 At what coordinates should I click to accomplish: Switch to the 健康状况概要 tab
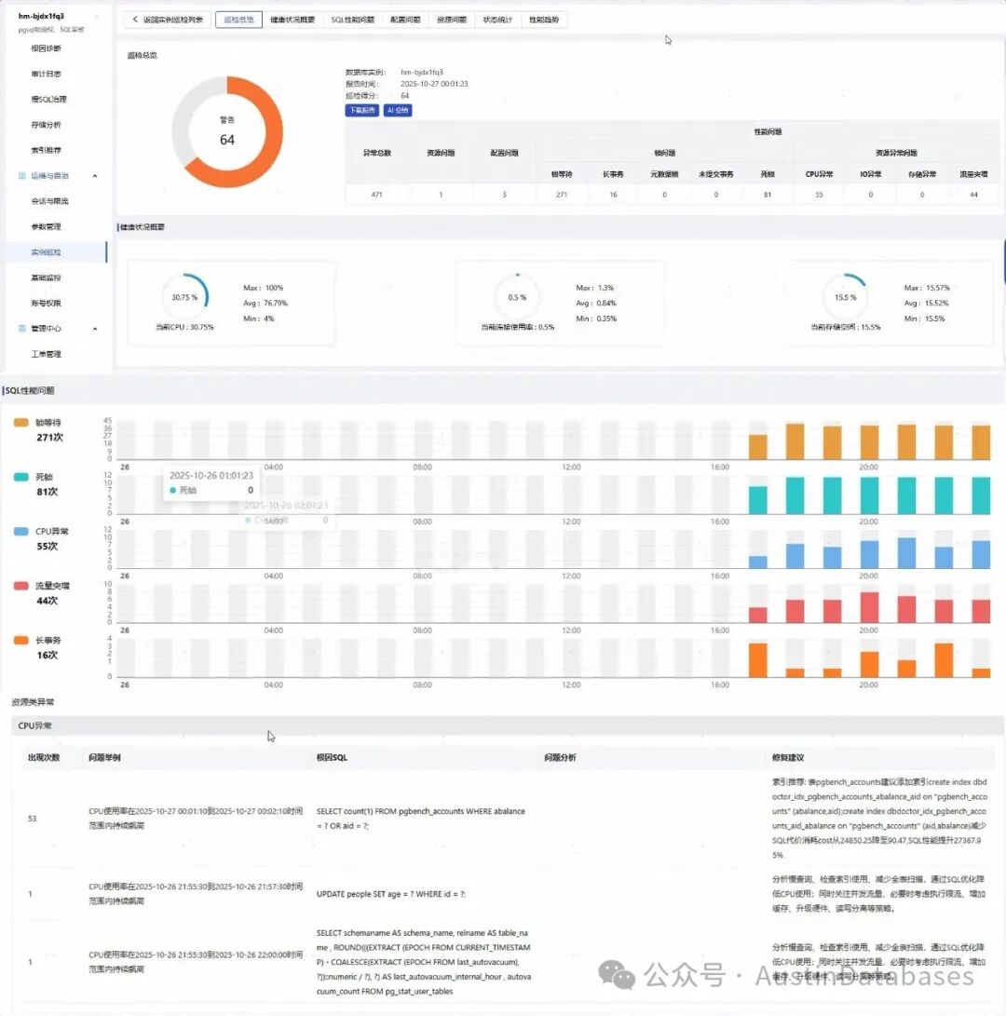[x=292, y=20]
